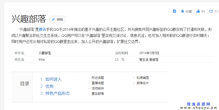Click the pencil icon in 编辑 button
This screenshot has width=219, height=110.
pos(53,20)
